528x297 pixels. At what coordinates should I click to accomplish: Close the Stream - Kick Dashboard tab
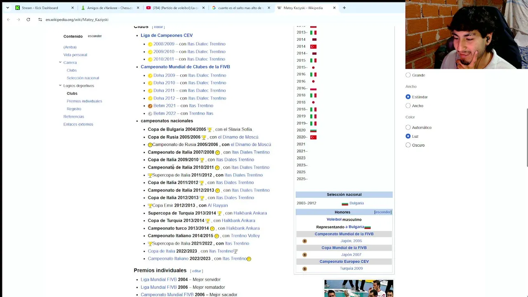tap(72, 7)
